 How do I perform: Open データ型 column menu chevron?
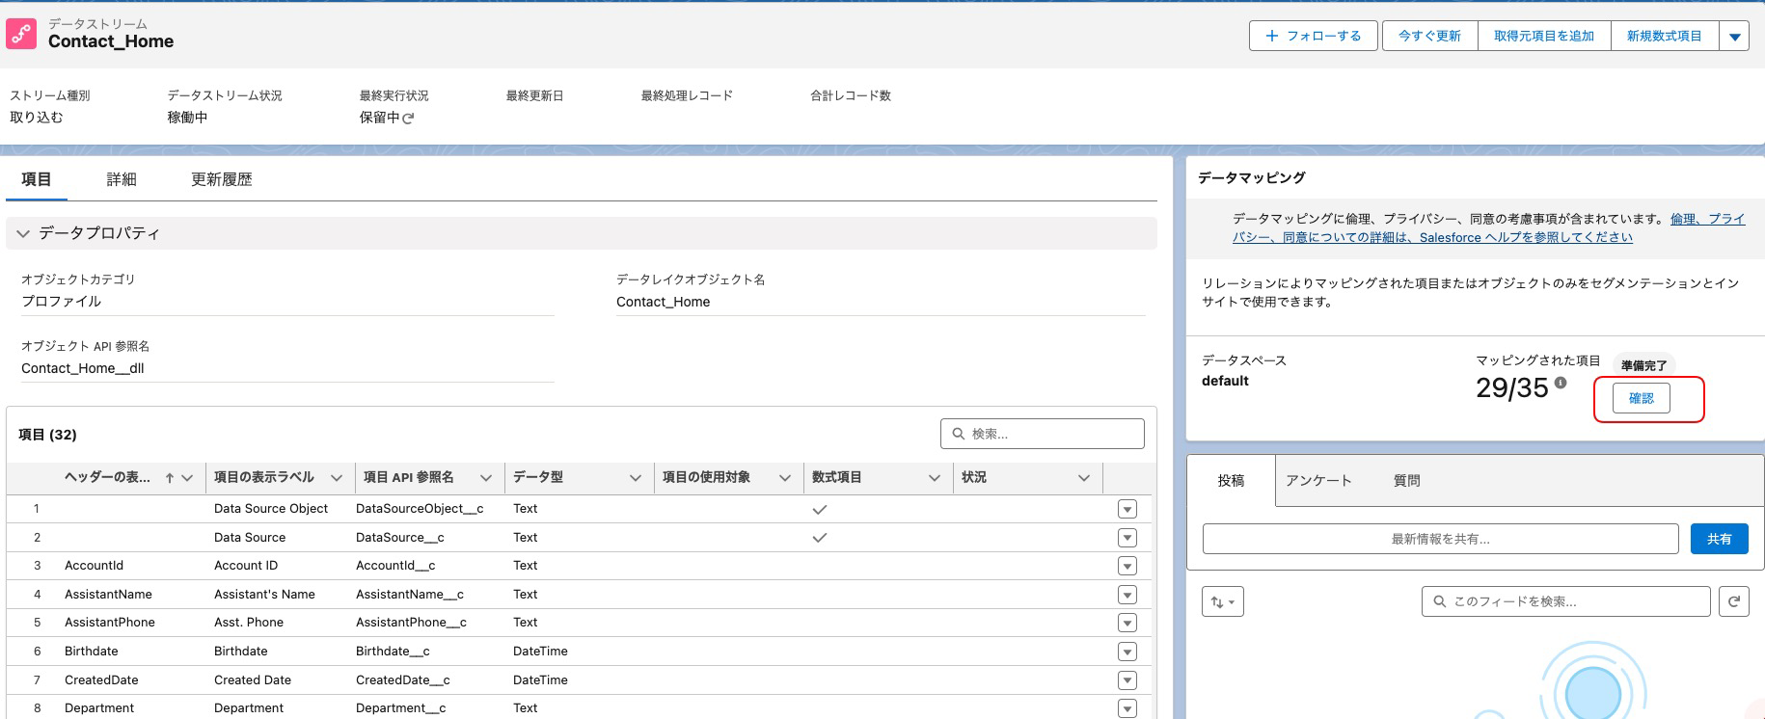pyautogui.click(x=636, y=478)
